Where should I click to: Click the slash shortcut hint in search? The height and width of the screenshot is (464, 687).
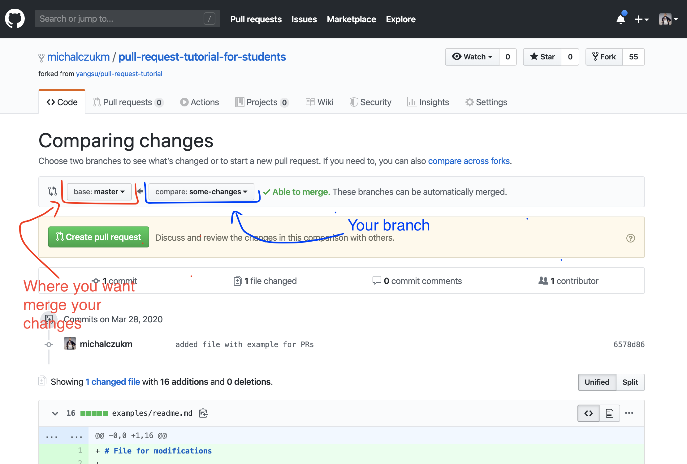[x=210, y=19]
